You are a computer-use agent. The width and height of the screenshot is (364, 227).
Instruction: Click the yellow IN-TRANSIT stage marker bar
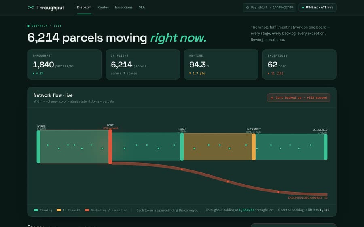[x=254, y=147]
